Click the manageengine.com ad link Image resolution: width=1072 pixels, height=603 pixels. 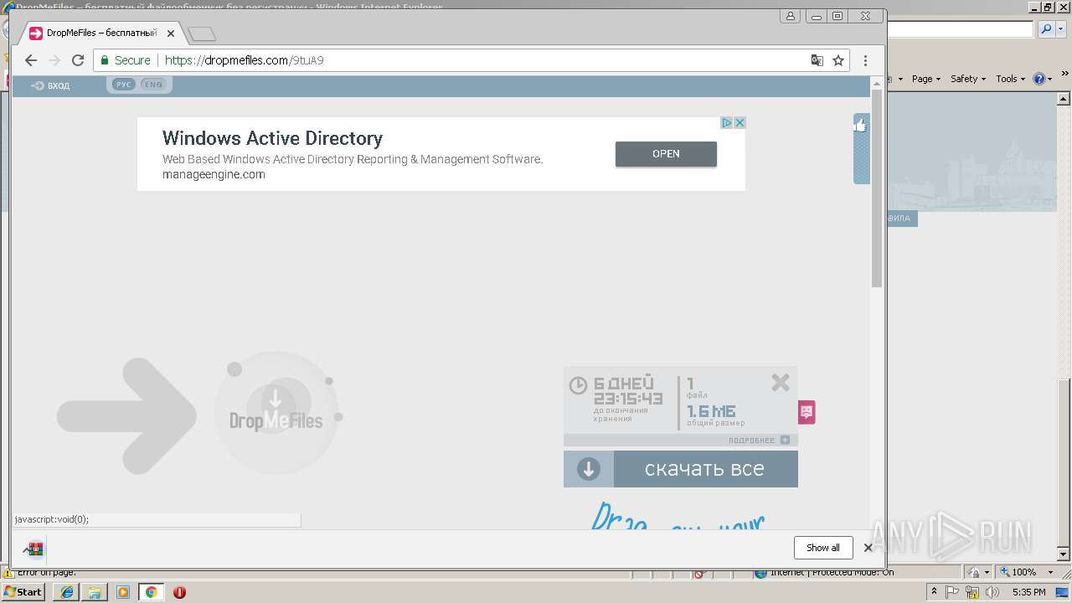click(214, 174)
